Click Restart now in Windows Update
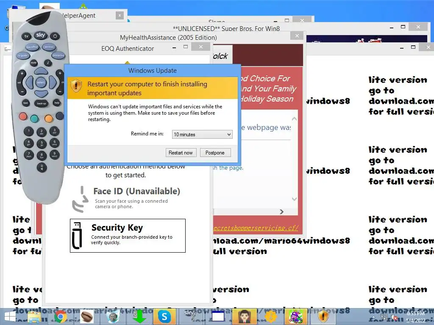 click(x=181, y=152)
